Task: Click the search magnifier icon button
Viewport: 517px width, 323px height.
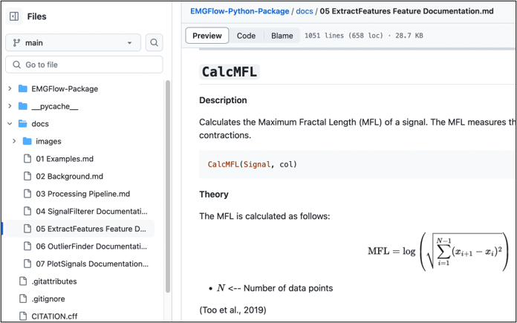Action: [154, 43]
